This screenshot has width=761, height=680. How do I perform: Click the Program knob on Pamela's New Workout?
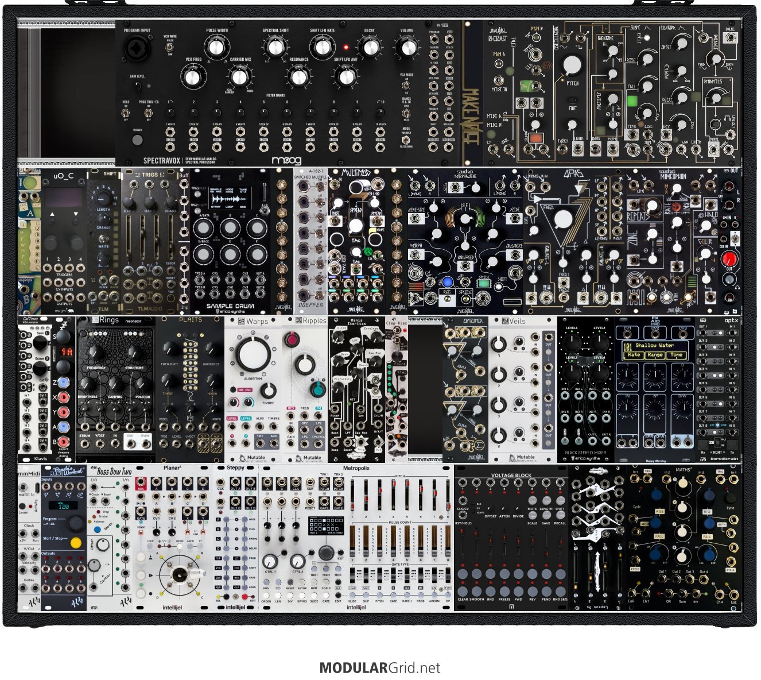click(x=76, y=523)
